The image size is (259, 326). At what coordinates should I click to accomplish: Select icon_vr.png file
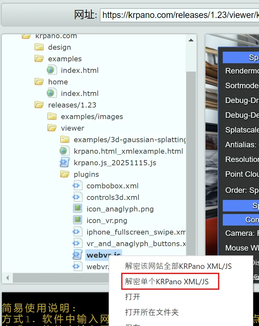pos(107,220)
